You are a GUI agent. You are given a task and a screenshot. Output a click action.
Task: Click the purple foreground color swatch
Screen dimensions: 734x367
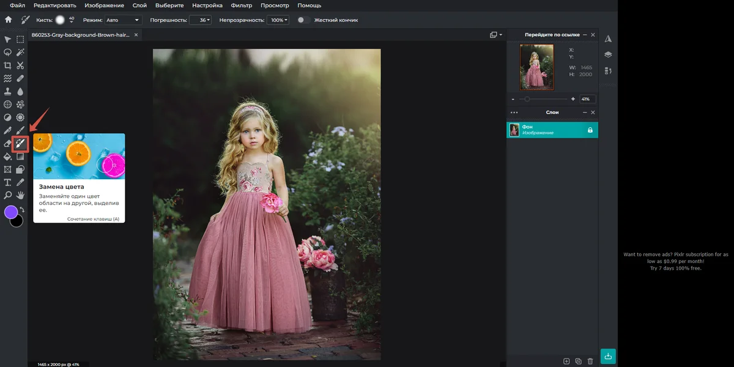pos(11,212)
